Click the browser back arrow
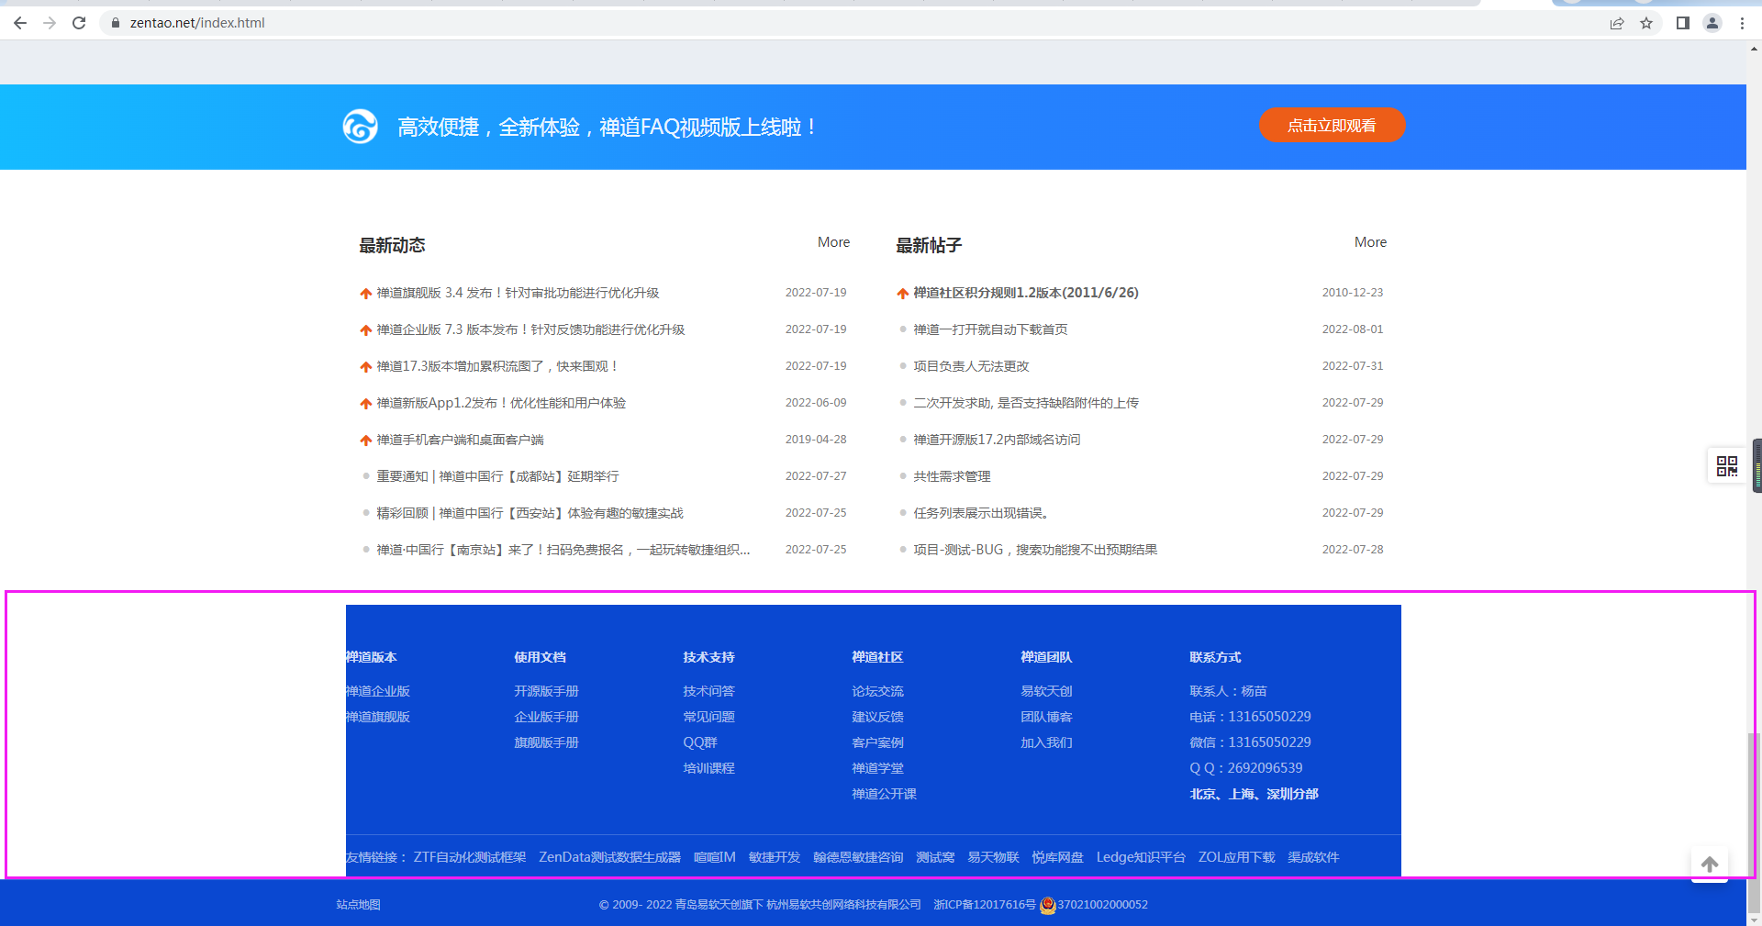 coord(20,23)
